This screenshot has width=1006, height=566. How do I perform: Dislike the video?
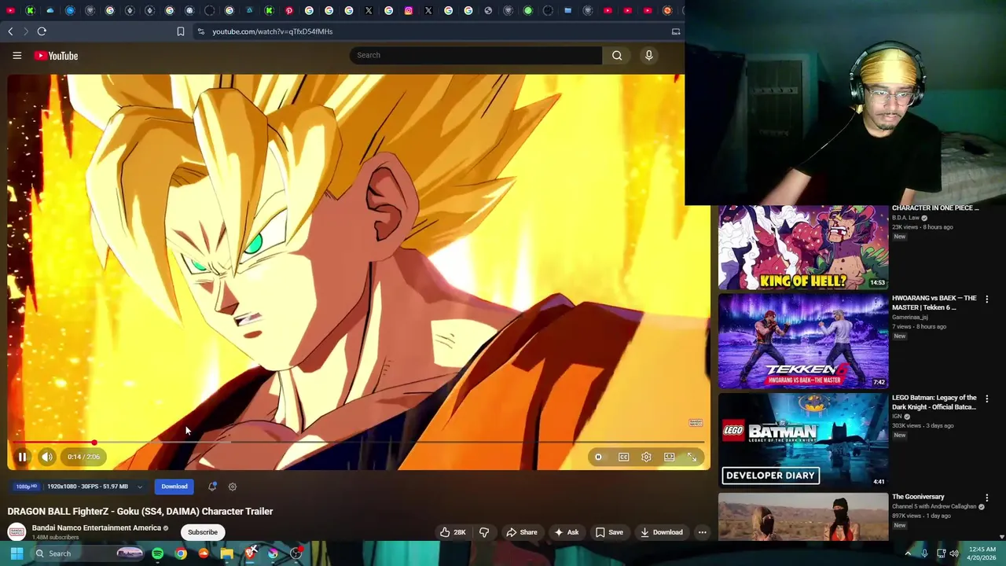point(484,532)
